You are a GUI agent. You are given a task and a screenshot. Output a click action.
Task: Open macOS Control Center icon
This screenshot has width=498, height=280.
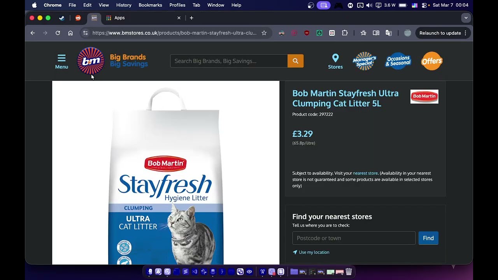point(424,5)
